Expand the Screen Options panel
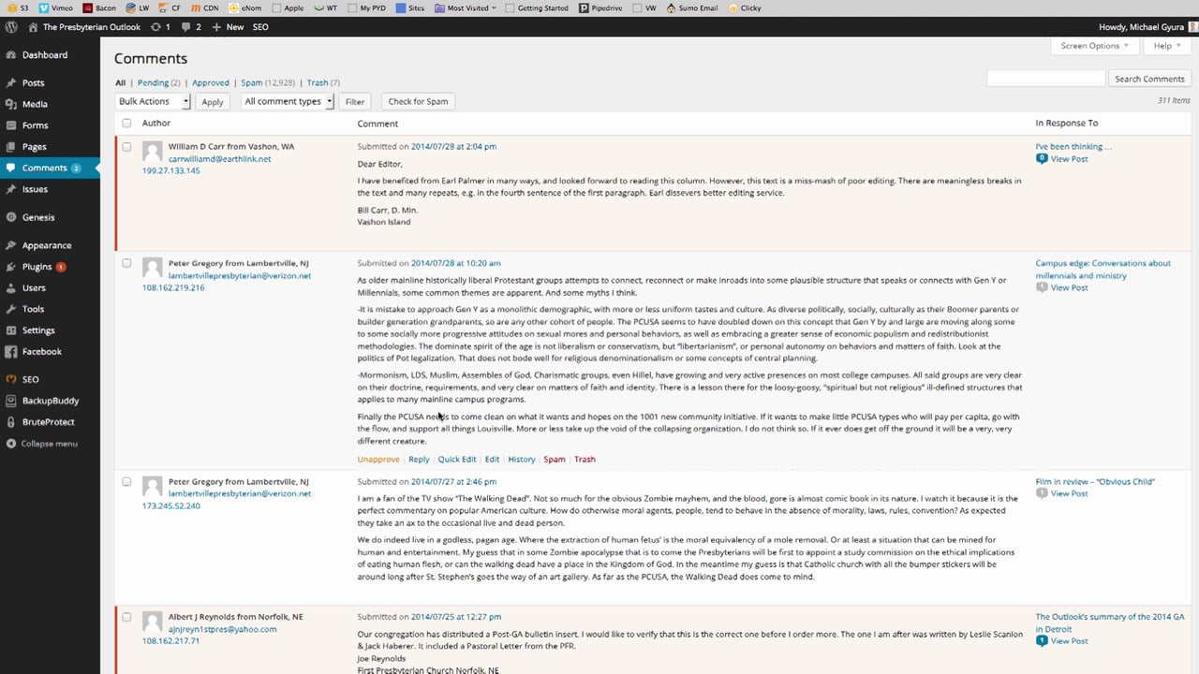This screenshot has height=674, width=1199. click(1095, 46)
